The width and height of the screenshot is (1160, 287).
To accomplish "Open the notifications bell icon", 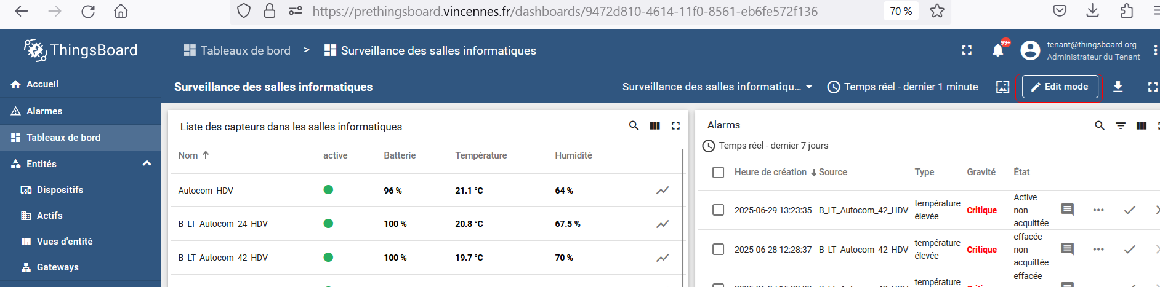I will click(x=997, y=50).
